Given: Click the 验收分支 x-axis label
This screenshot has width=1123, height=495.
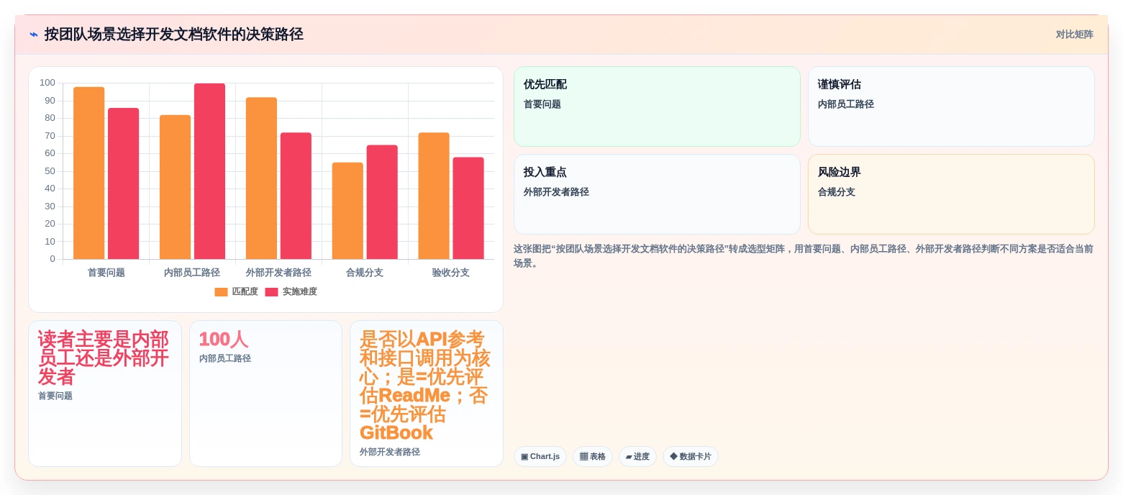Looking at the screenshot, I should point(451,273).
